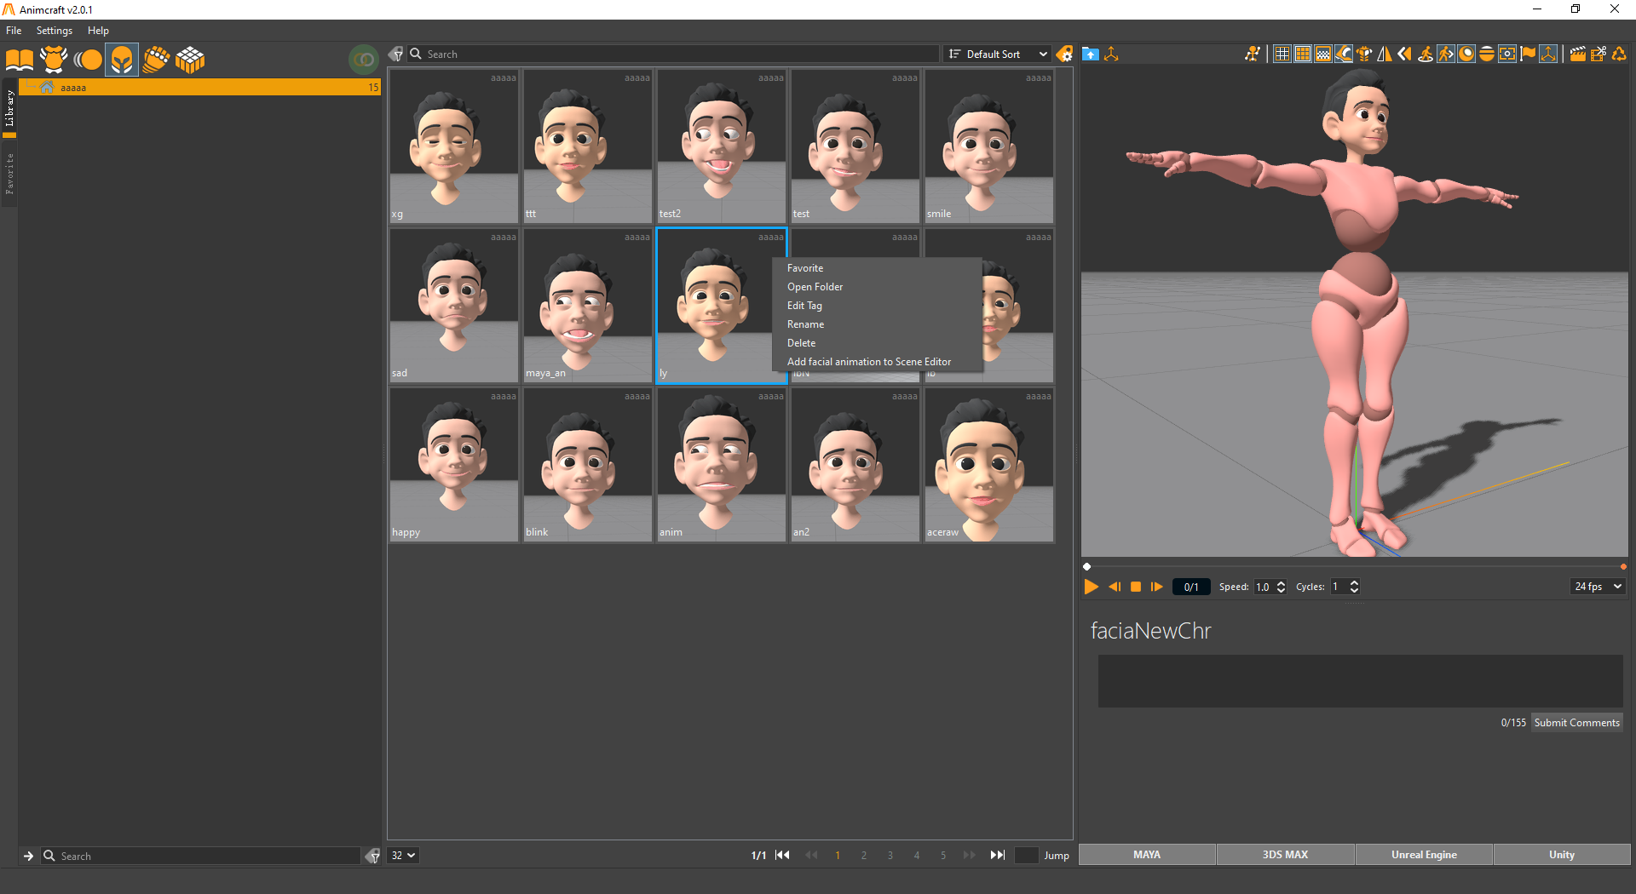Select the helmet facial animation category icon

(122, 60)
